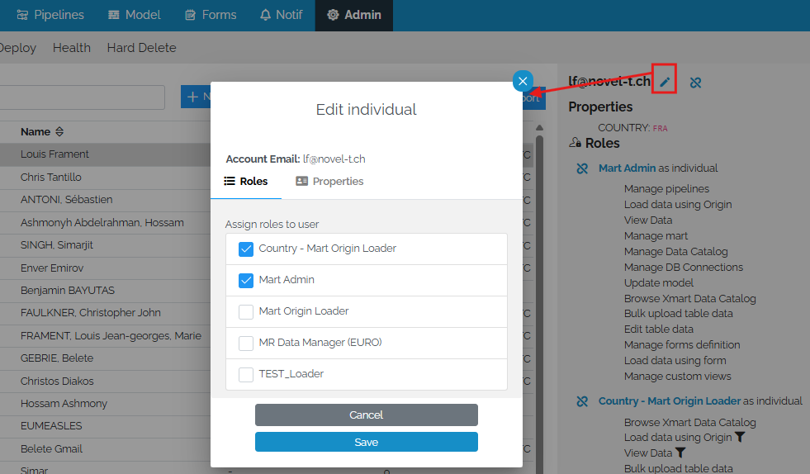810x474 pixels.
Task: Go to the Health sub-tab
Action: point(72,48)
